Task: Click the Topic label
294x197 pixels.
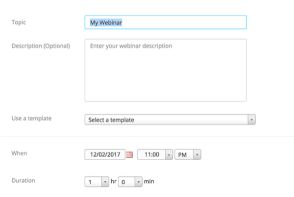Action: (19, 23)
